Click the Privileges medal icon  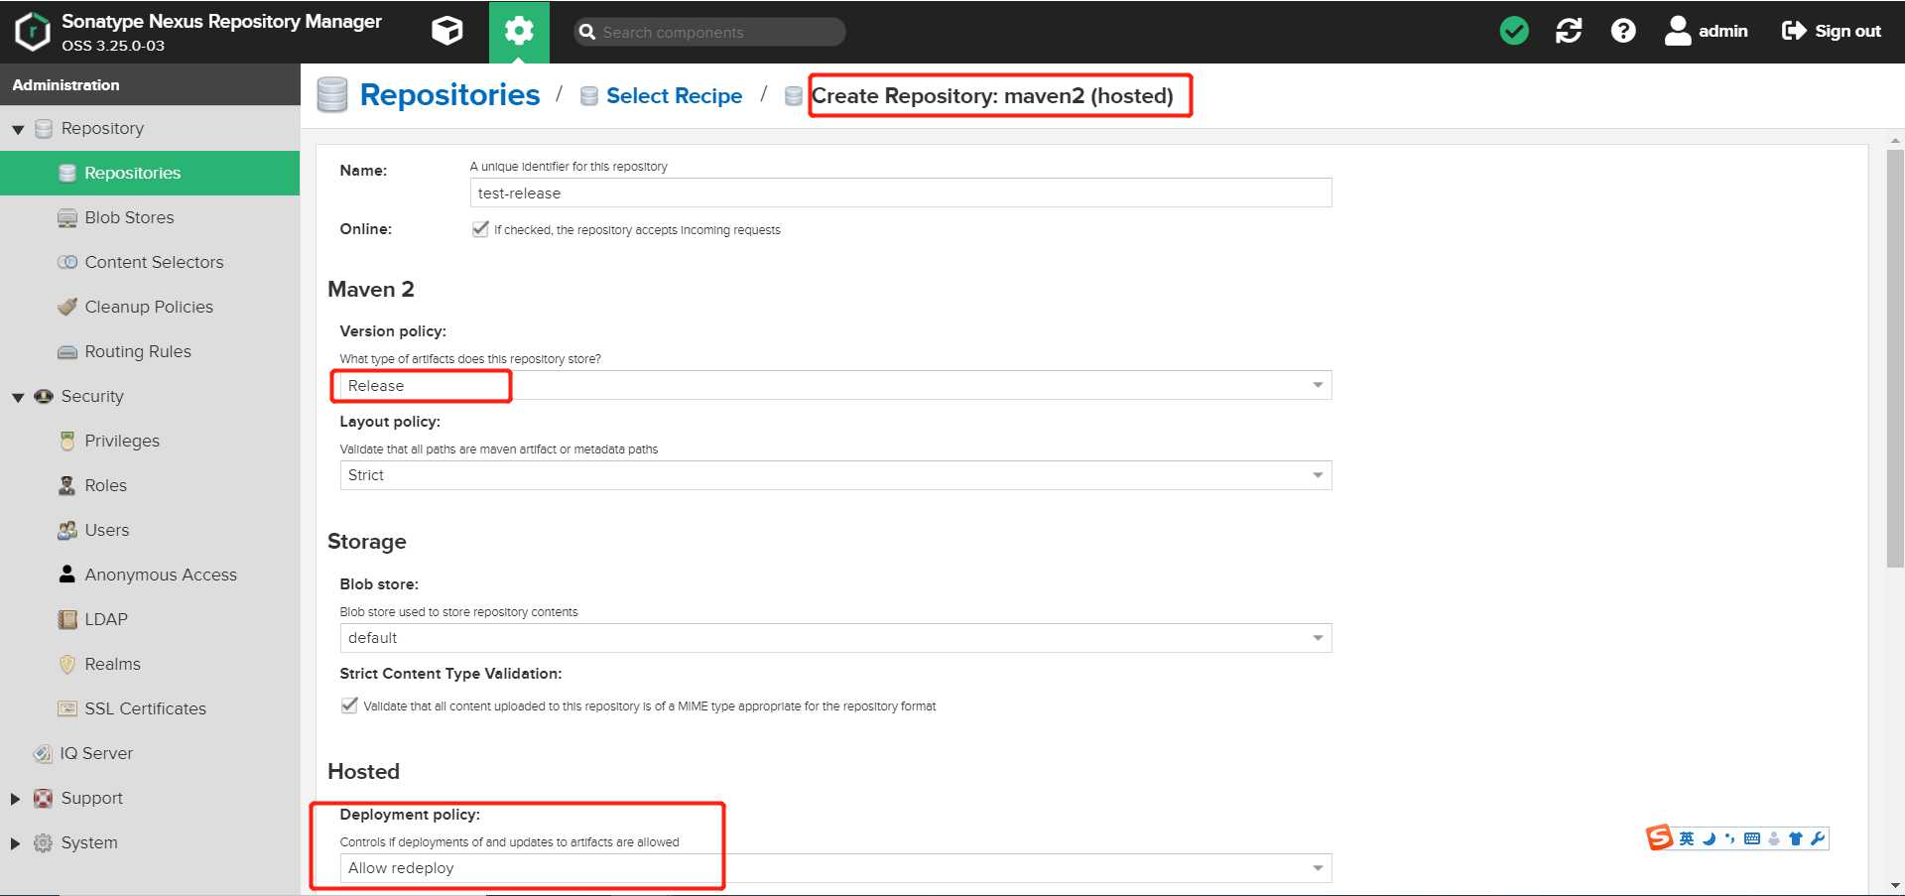[x=67, y=441]
